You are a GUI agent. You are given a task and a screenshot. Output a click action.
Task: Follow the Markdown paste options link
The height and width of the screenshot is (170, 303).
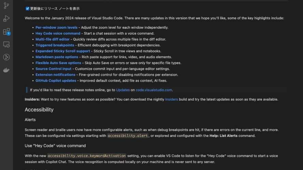tap(57, 57)
